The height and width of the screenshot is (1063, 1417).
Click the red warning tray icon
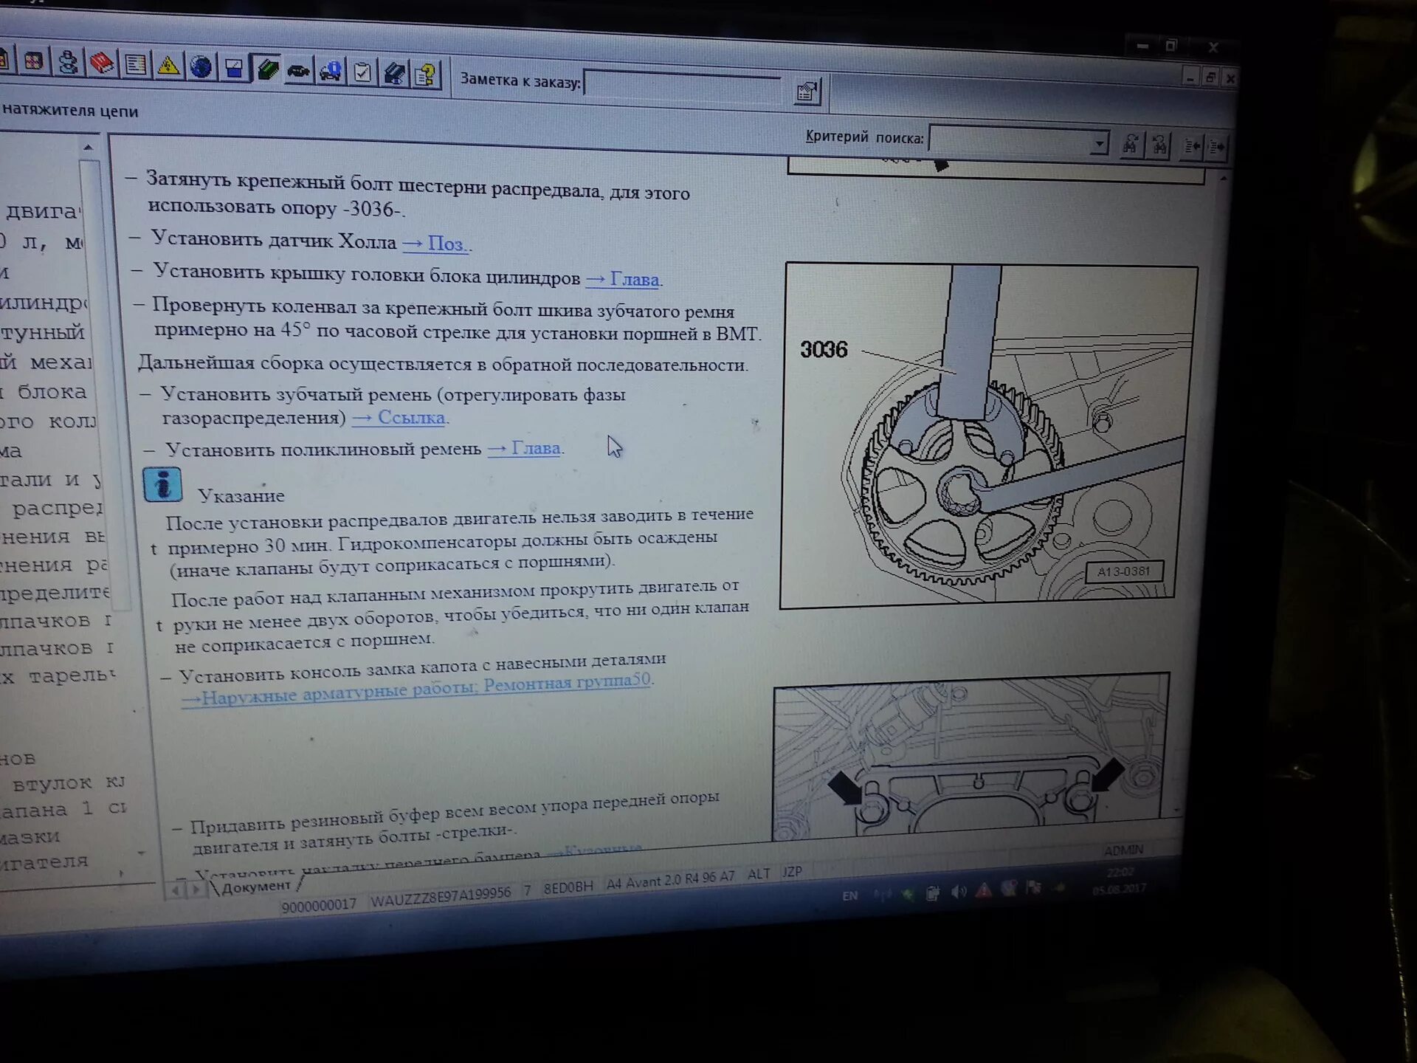coord(983,890)
